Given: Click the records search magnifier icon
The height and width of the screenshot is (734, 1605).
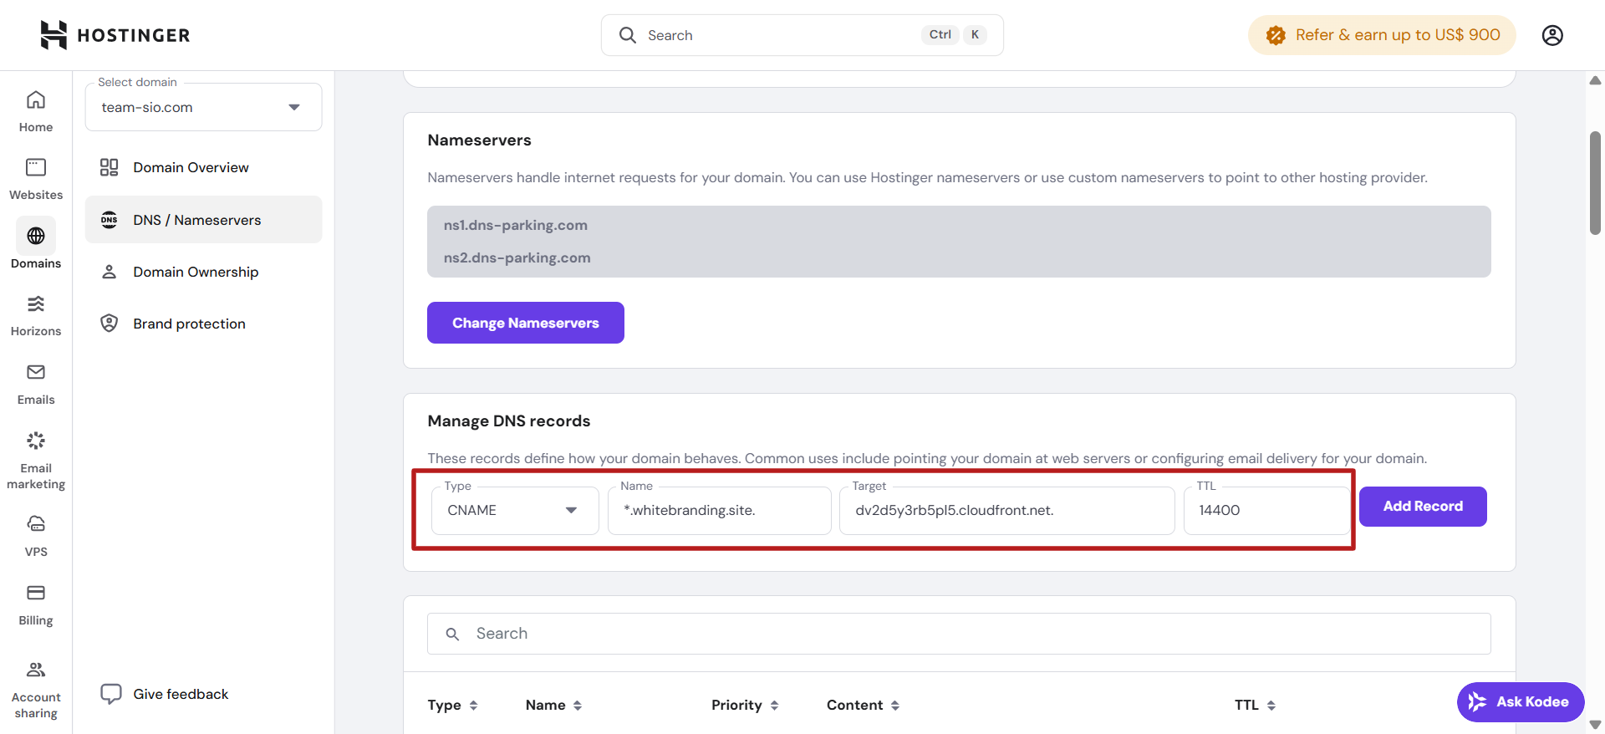Looking at the screenshot, I should click(452, 634).
